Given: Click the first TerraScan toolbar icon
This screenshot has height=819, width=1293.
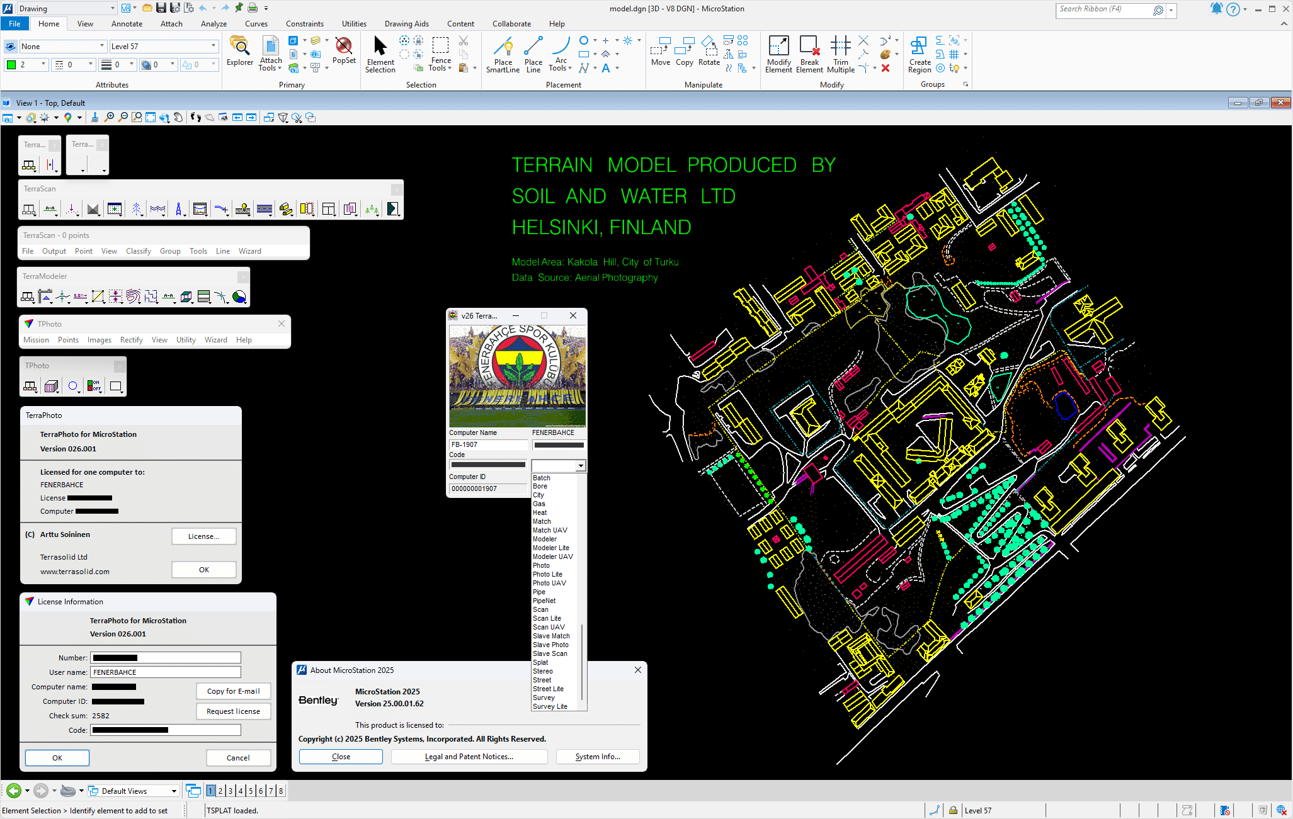Looking at the screenshot, I should [28, 209].
